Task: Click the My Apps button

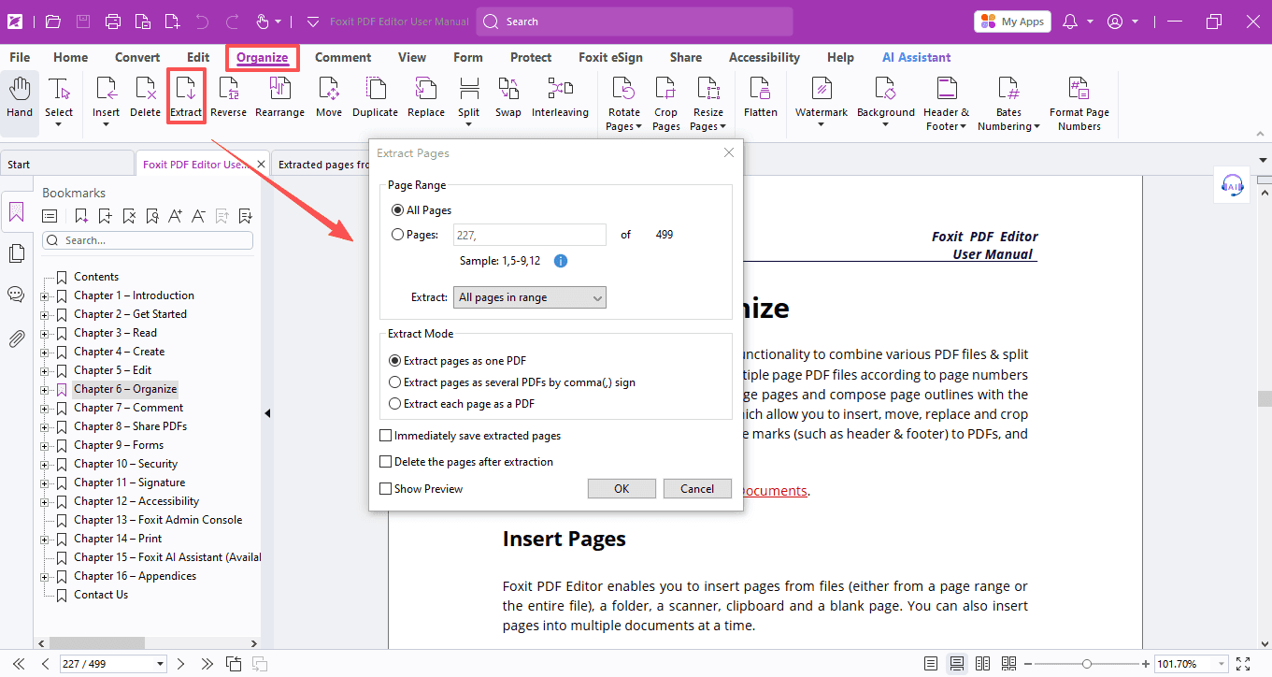Action: click(1012, 21)
